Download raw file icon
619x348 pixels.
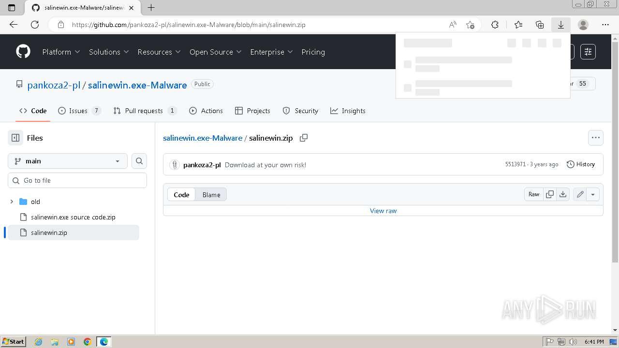[563, 194]
